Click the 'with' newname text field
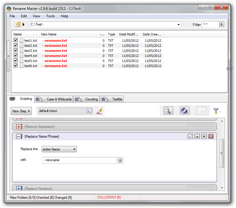 [x=79, y=160]
